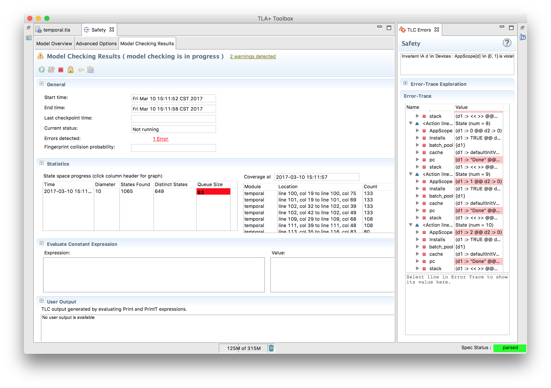Collapse the Statistics section

[x=42, y=163]
